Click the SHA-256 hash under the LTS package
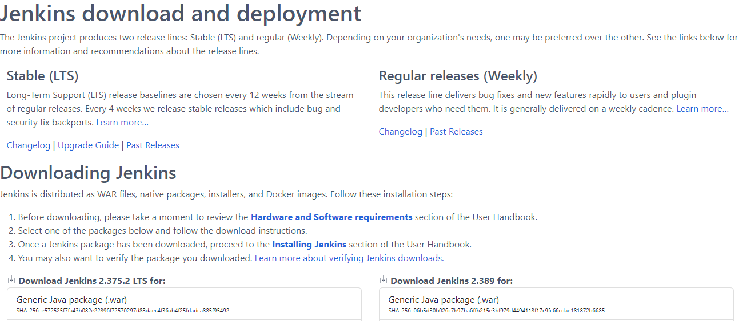The width and height of the screenshot is (739, 321). (123, 311)
